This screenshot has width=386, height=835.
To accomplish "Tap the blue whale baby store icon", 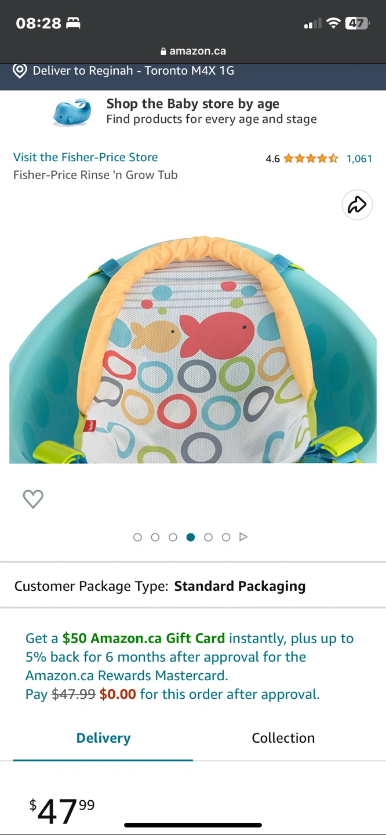I will click(x=72, y=112).
